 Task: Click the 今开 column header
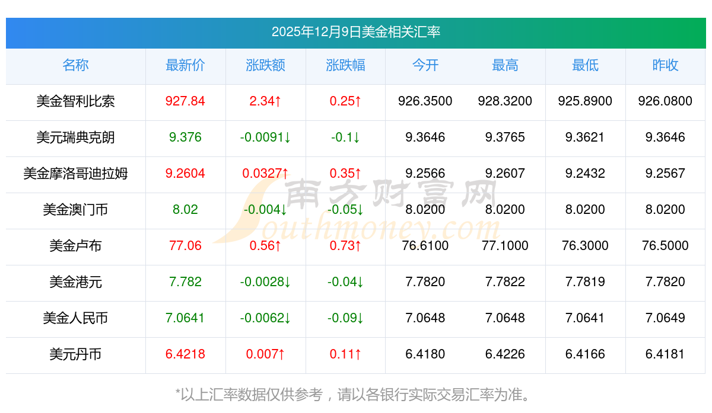click(x=425, y=65)
